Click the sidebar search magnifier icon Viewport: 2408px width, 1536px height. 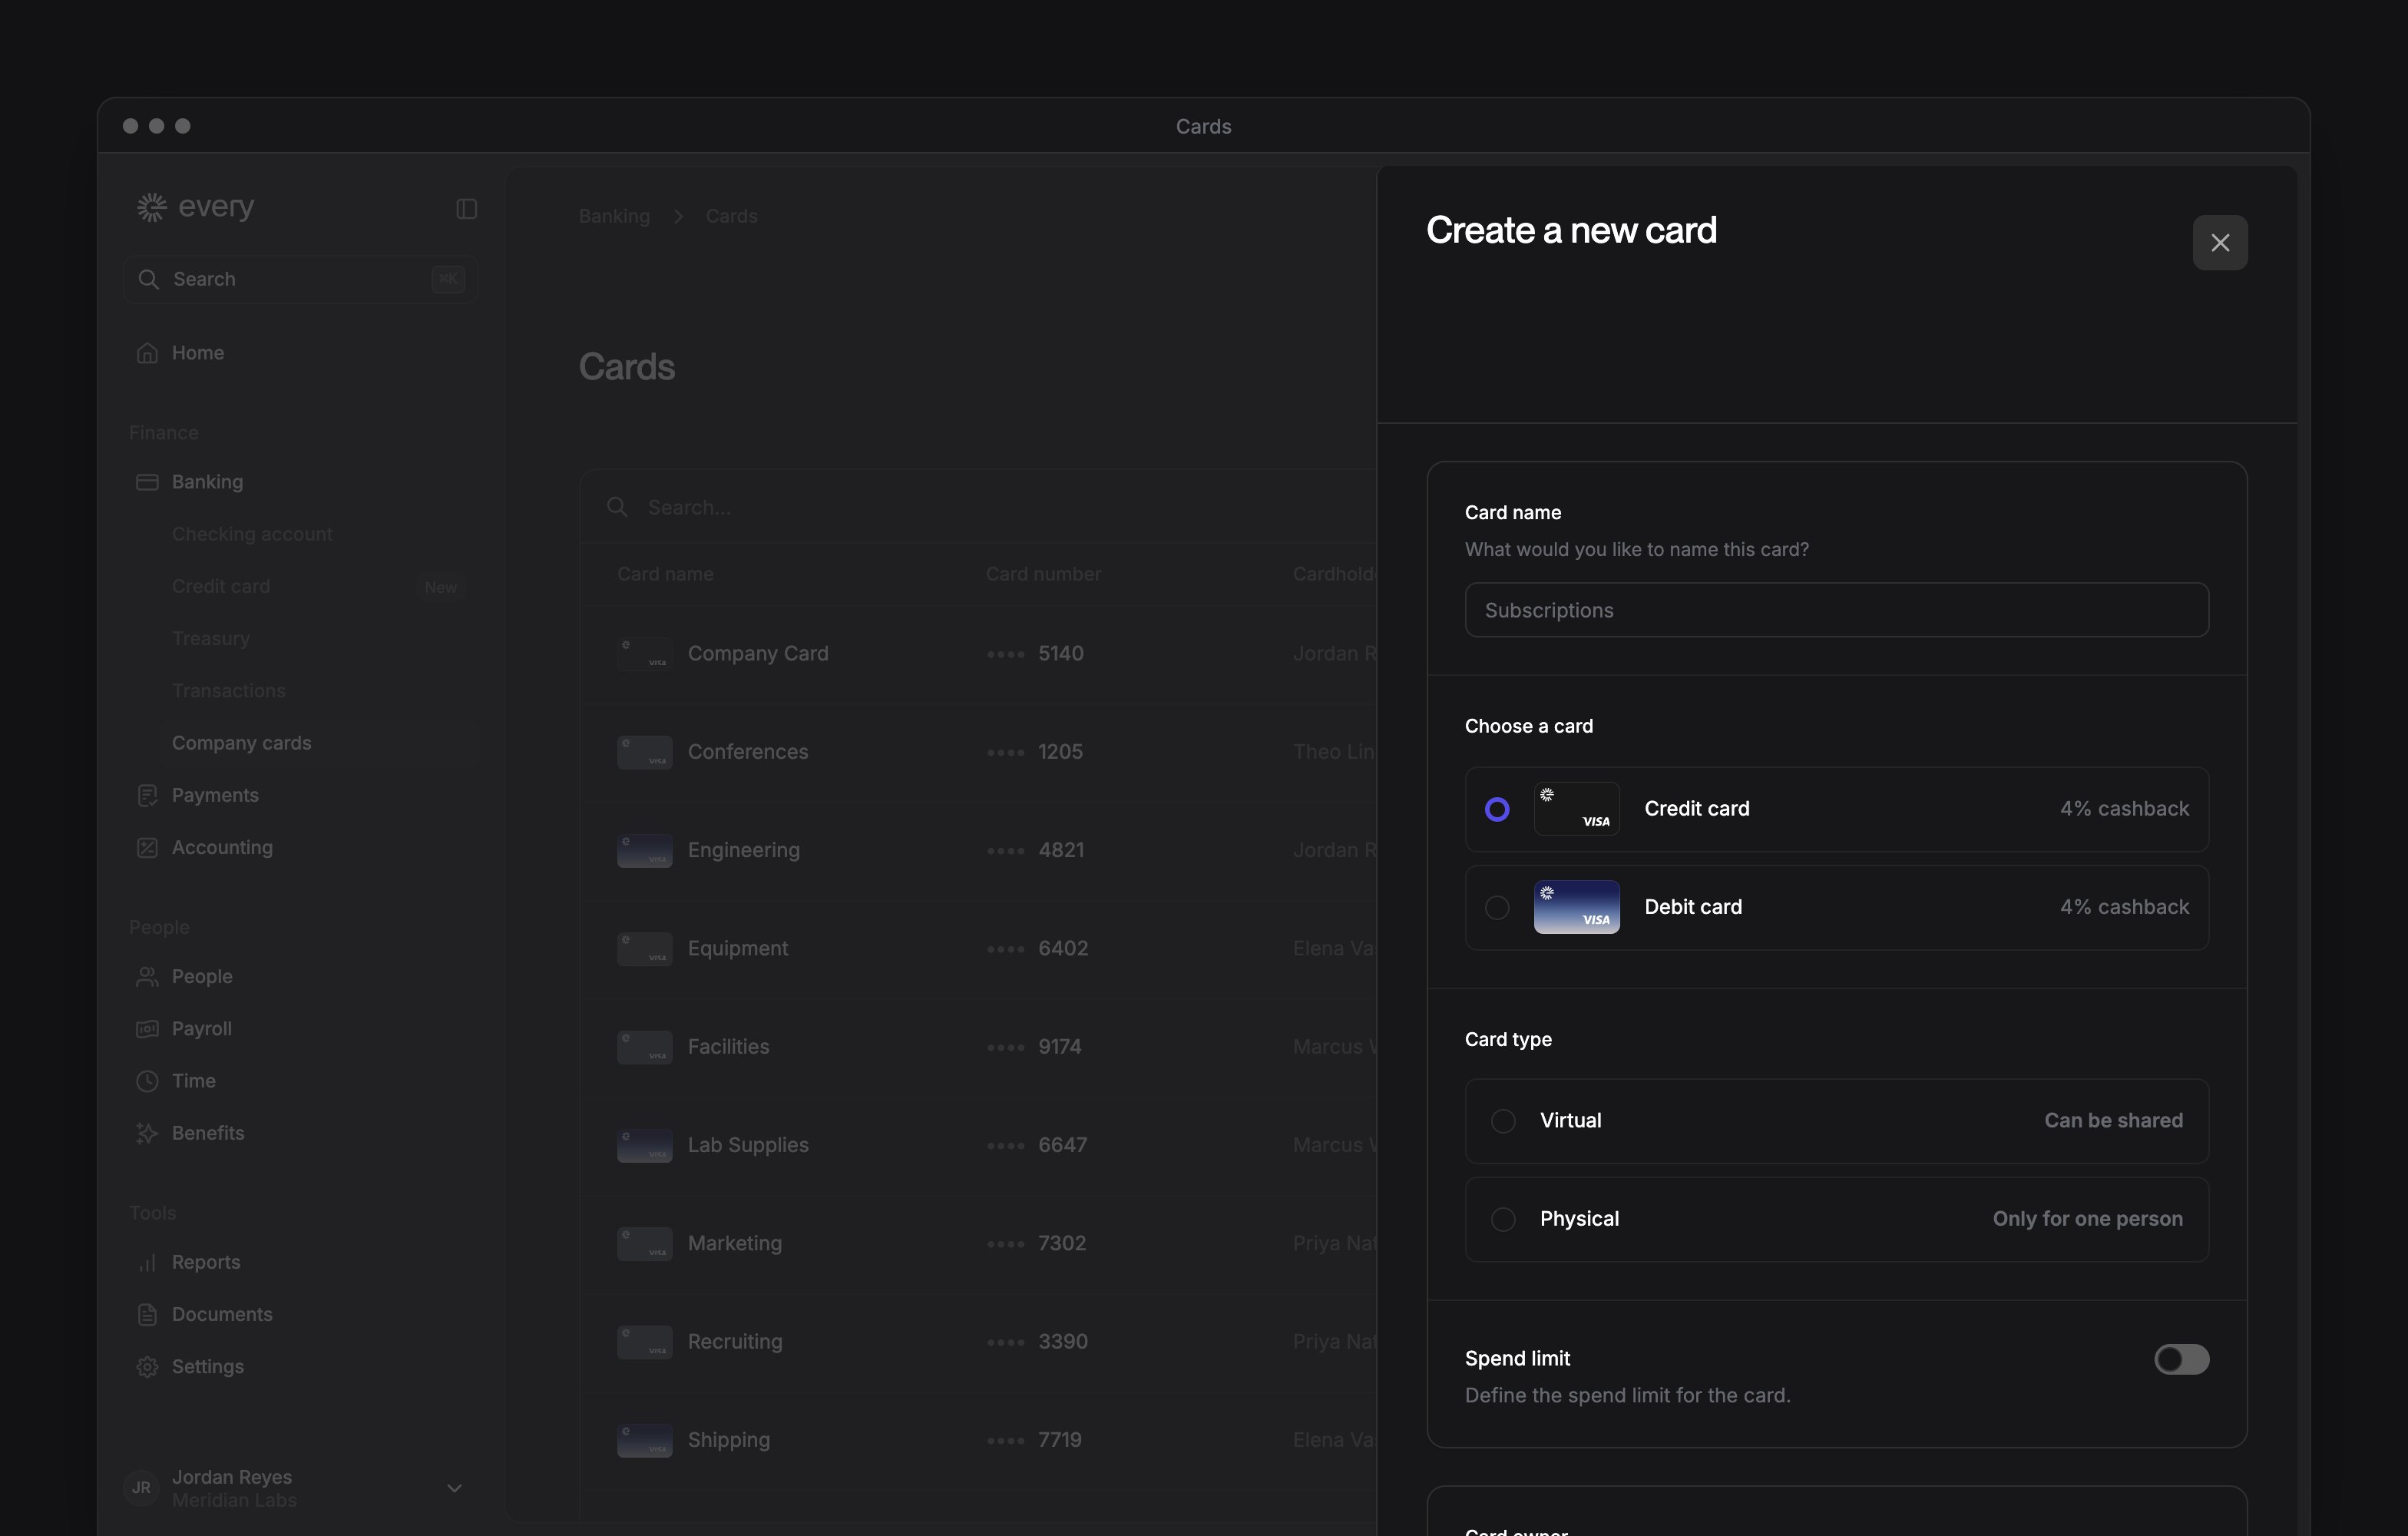pyautogui.click(x=148, y=279)
